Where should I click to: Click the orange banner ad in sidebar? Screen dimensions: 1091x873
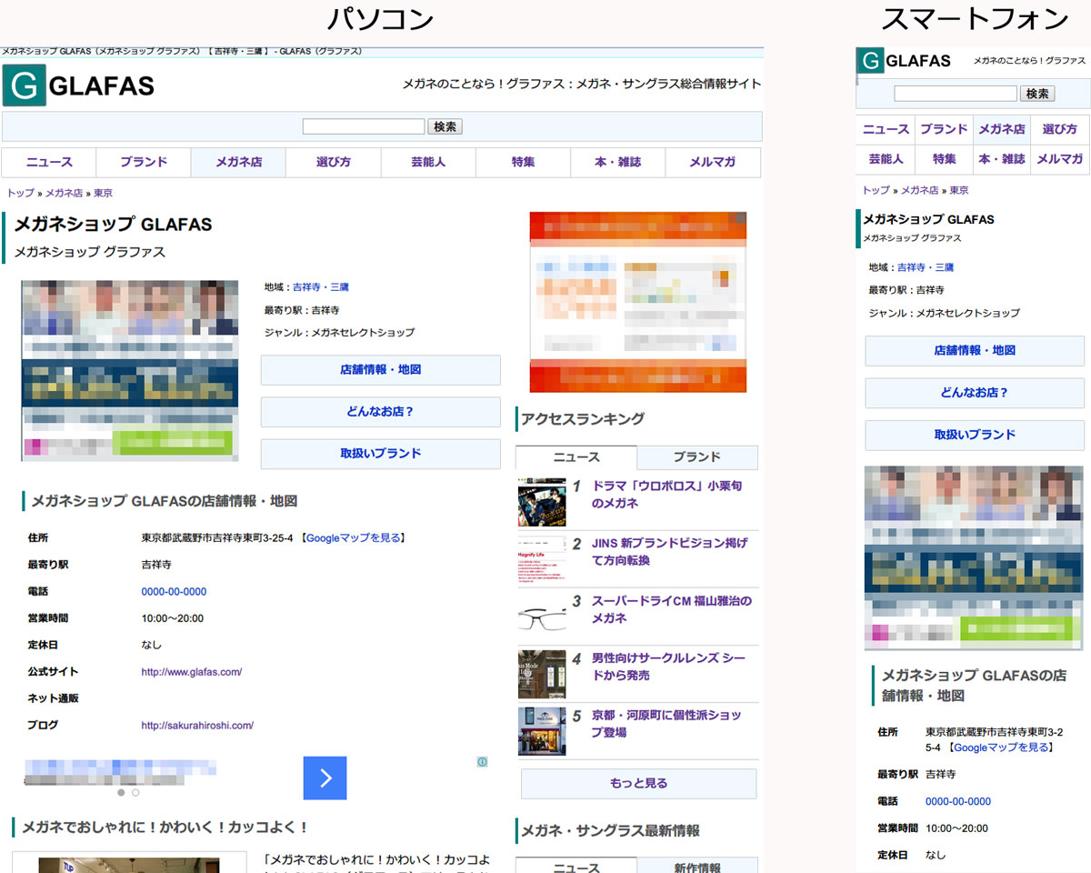point(638,302)
